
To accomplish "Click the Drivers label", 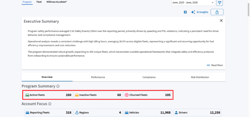I will pos(183,113).
